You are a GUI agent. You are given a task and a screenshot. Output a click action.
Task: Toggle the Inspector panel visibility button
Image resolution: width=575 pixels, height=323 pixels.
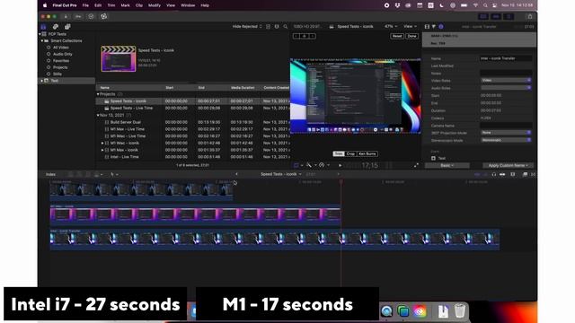509,16
